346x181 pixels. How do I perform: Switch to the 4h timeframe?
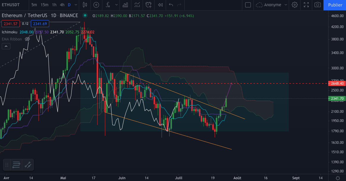(62, 5)
